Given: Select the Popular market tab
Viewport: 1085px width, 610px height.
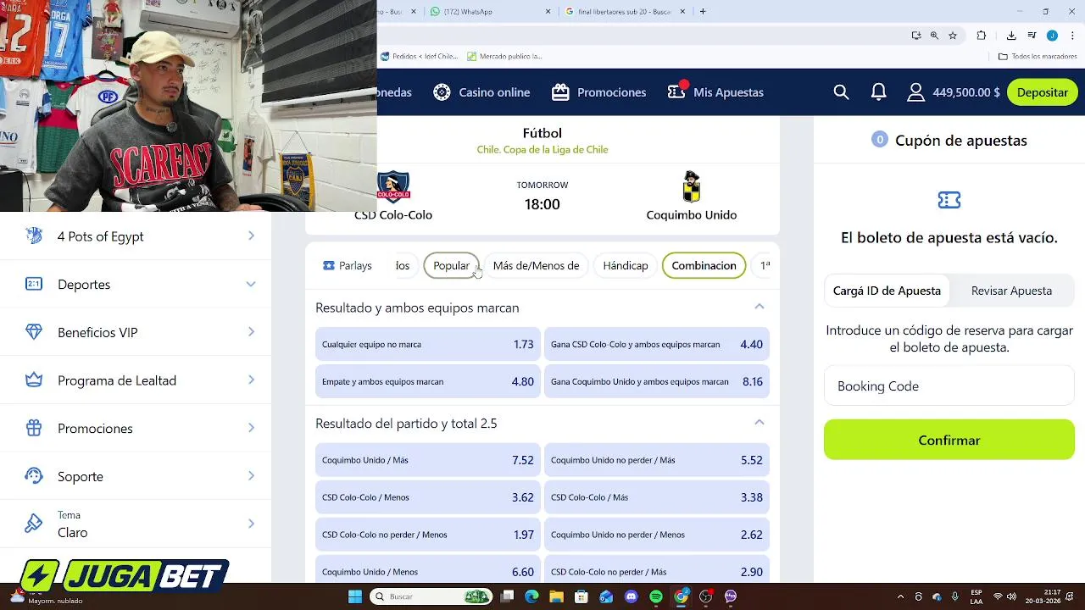Looking at the screenshot, I should [x=452, y=265].
